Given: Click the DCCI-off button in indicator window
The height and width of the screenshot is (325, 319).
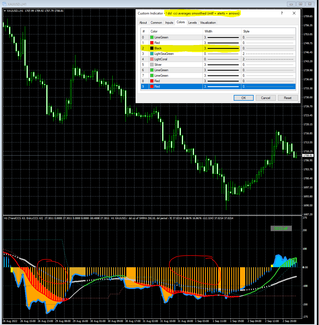Looking at the screenshot, I should click(281, 228).
